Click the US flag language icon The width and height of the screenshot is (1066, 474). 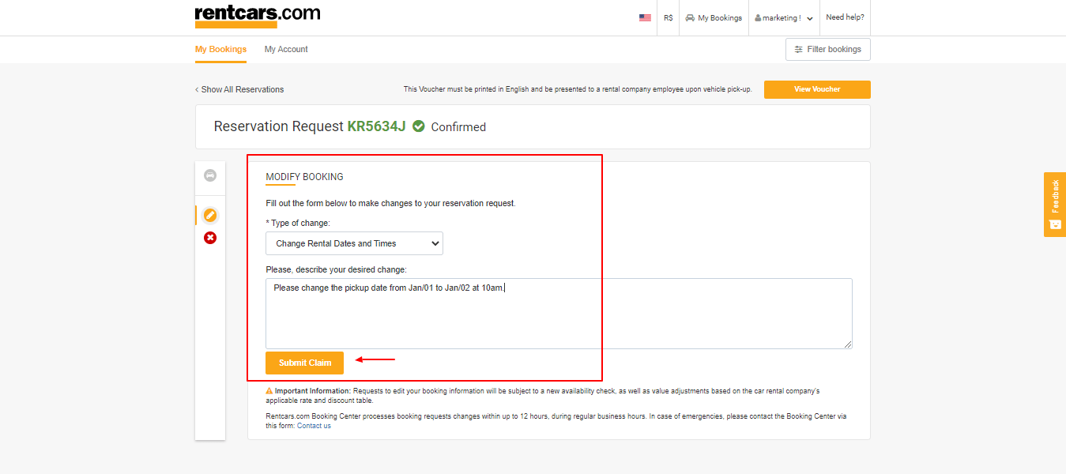(x=645, y=17)
